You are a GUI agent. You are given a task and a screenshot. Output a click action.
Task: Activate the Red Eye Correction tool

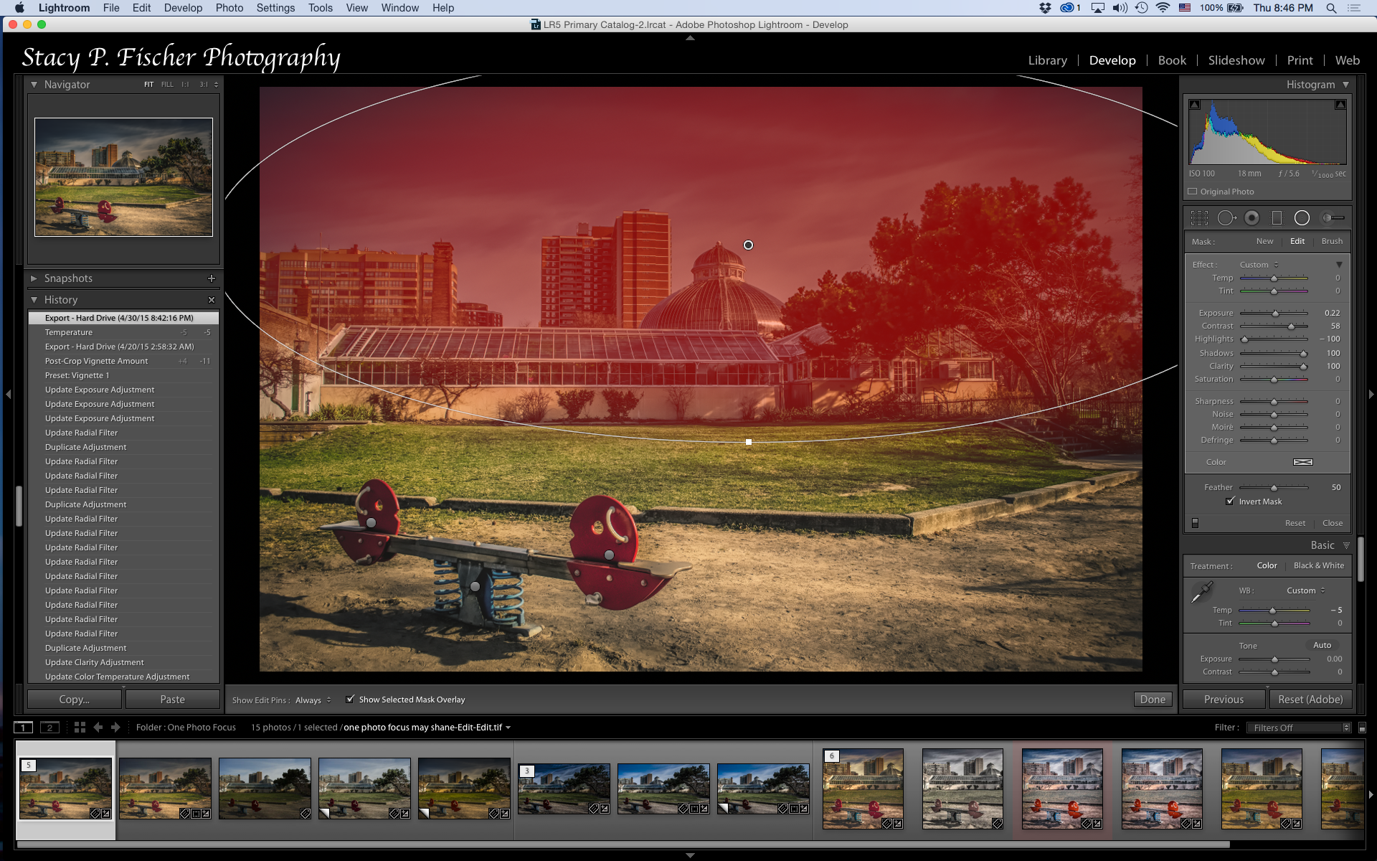(x=1251, y=218)
